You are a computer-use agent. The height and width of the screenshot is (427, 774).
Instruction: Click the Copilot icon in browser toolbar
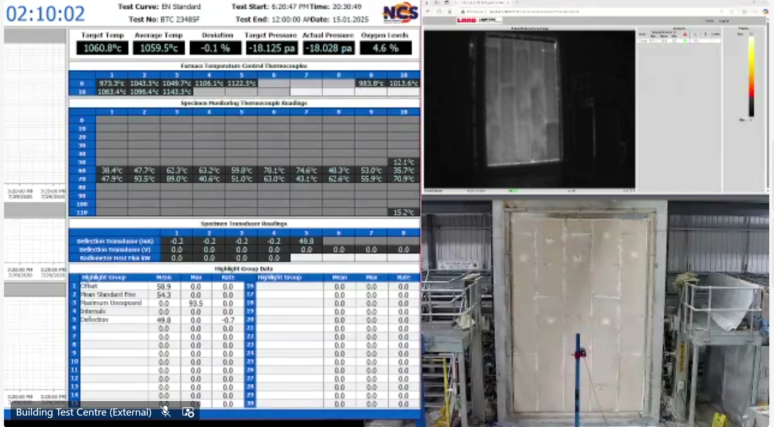coord(766,11)
